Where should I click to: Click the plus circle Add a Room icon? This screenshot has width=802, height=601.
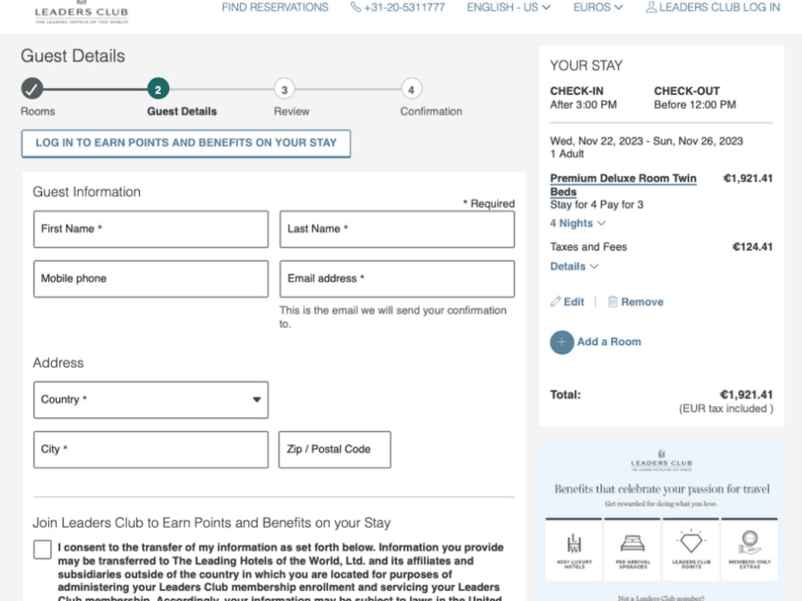[561, 342]
